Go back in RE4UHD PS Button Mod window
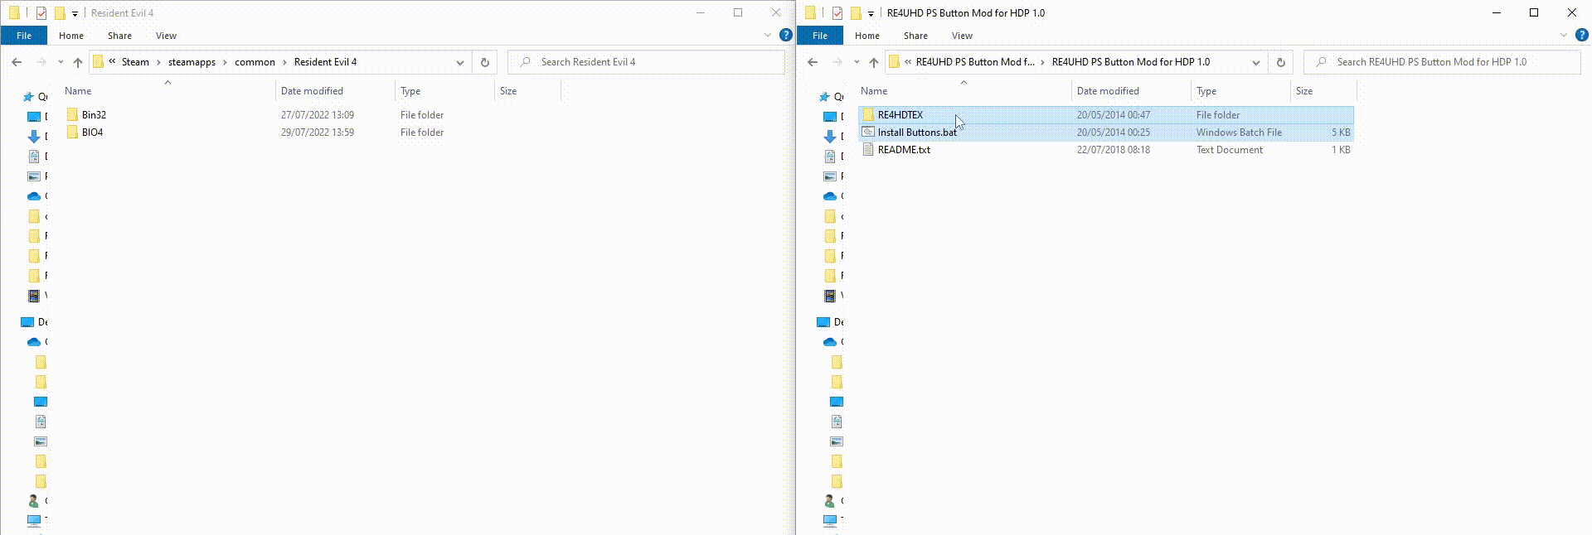Viewport: 1592px width, 535px height. click(813, 62)
